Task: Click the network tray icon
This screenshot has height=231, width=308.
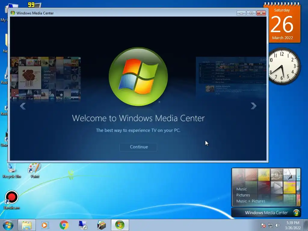Action: tap(270, 225)
